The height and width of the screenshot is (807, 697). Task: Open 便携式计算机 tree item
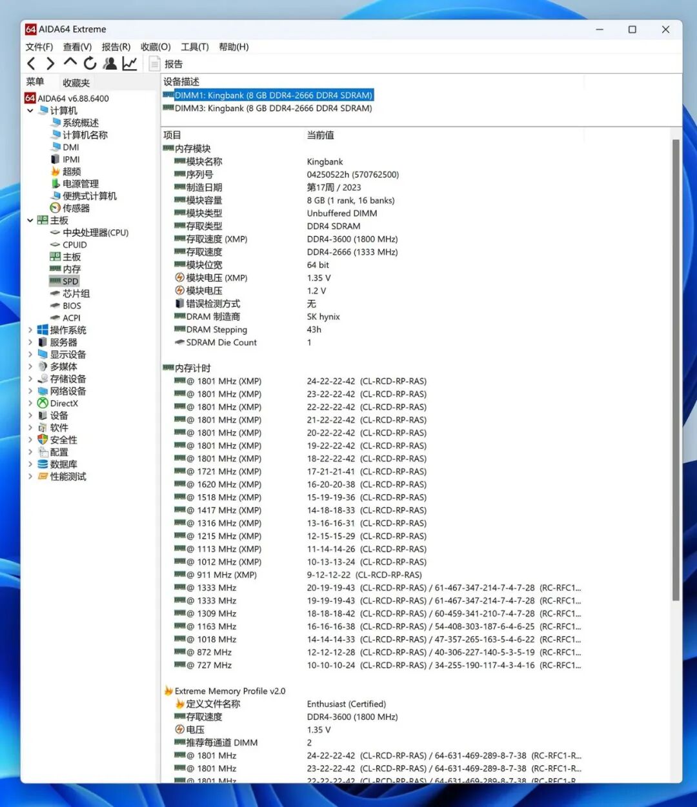coord(84,196)
